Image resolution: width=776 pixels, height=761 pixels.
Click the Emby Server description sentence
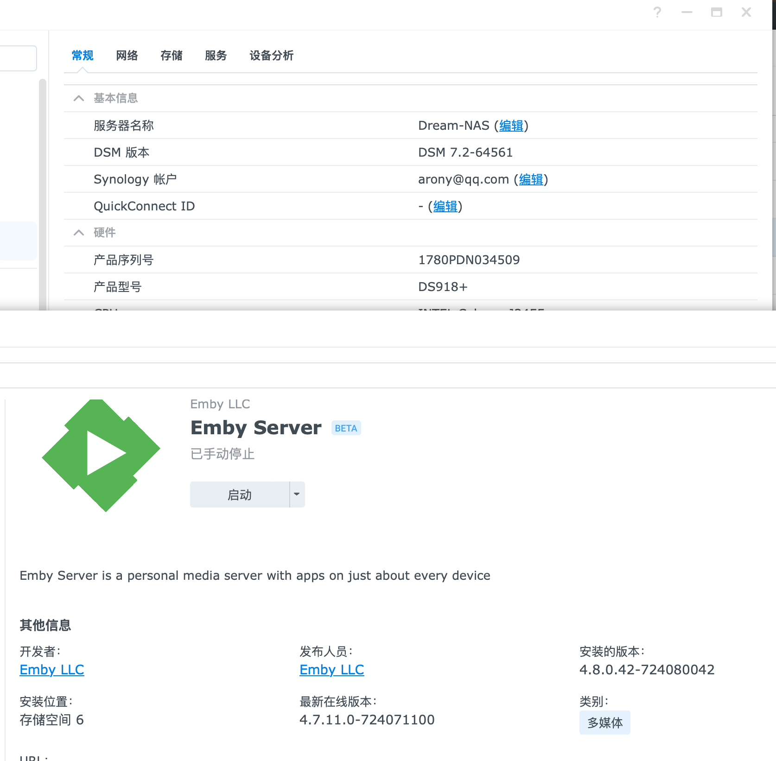point(255,576)
